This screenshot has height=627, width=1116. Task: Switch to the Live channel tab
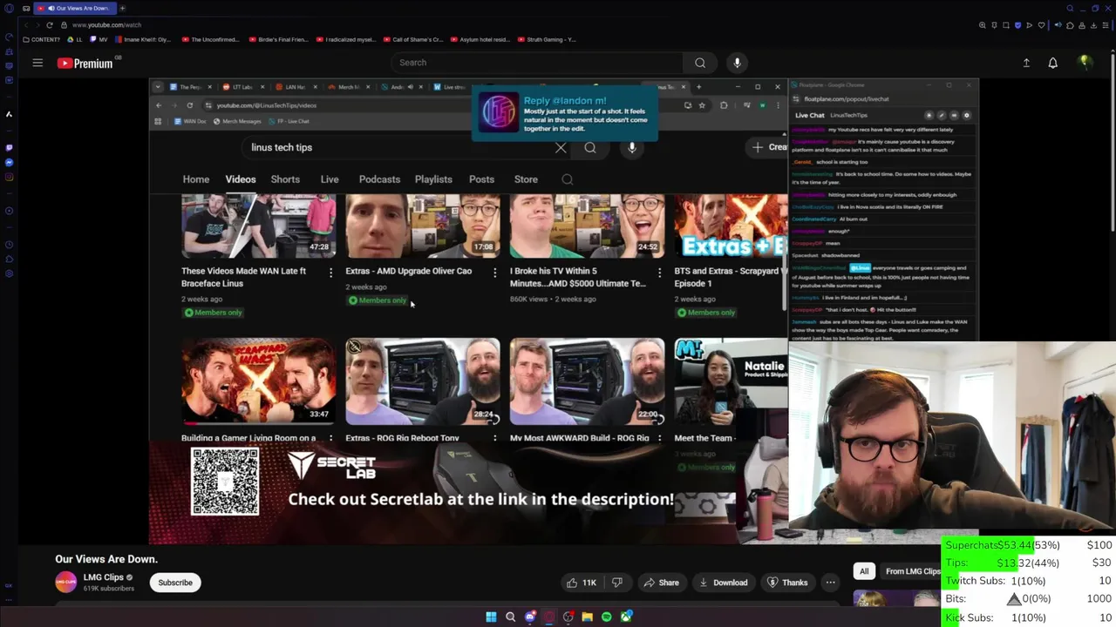[x=330, y=179]
